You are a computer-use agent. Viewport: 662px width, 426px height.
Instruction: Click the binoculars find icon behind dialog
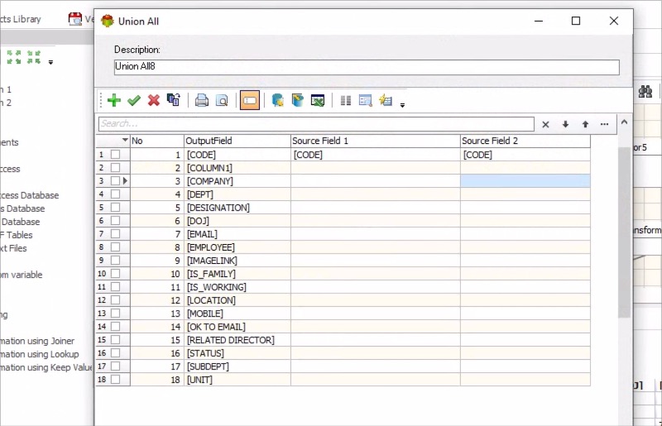(645, 92)
